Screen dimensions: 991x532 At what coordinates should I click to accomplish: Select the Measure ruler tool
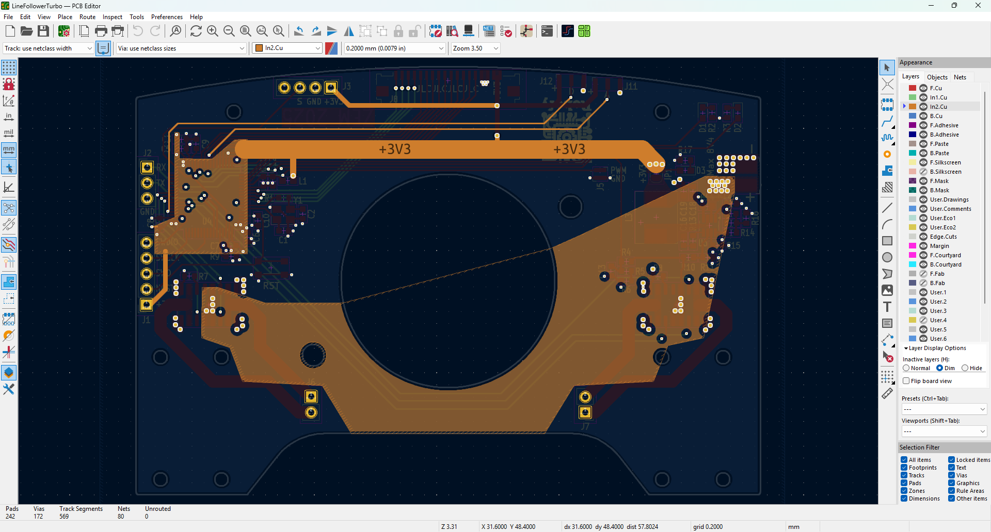click(887, 393)
